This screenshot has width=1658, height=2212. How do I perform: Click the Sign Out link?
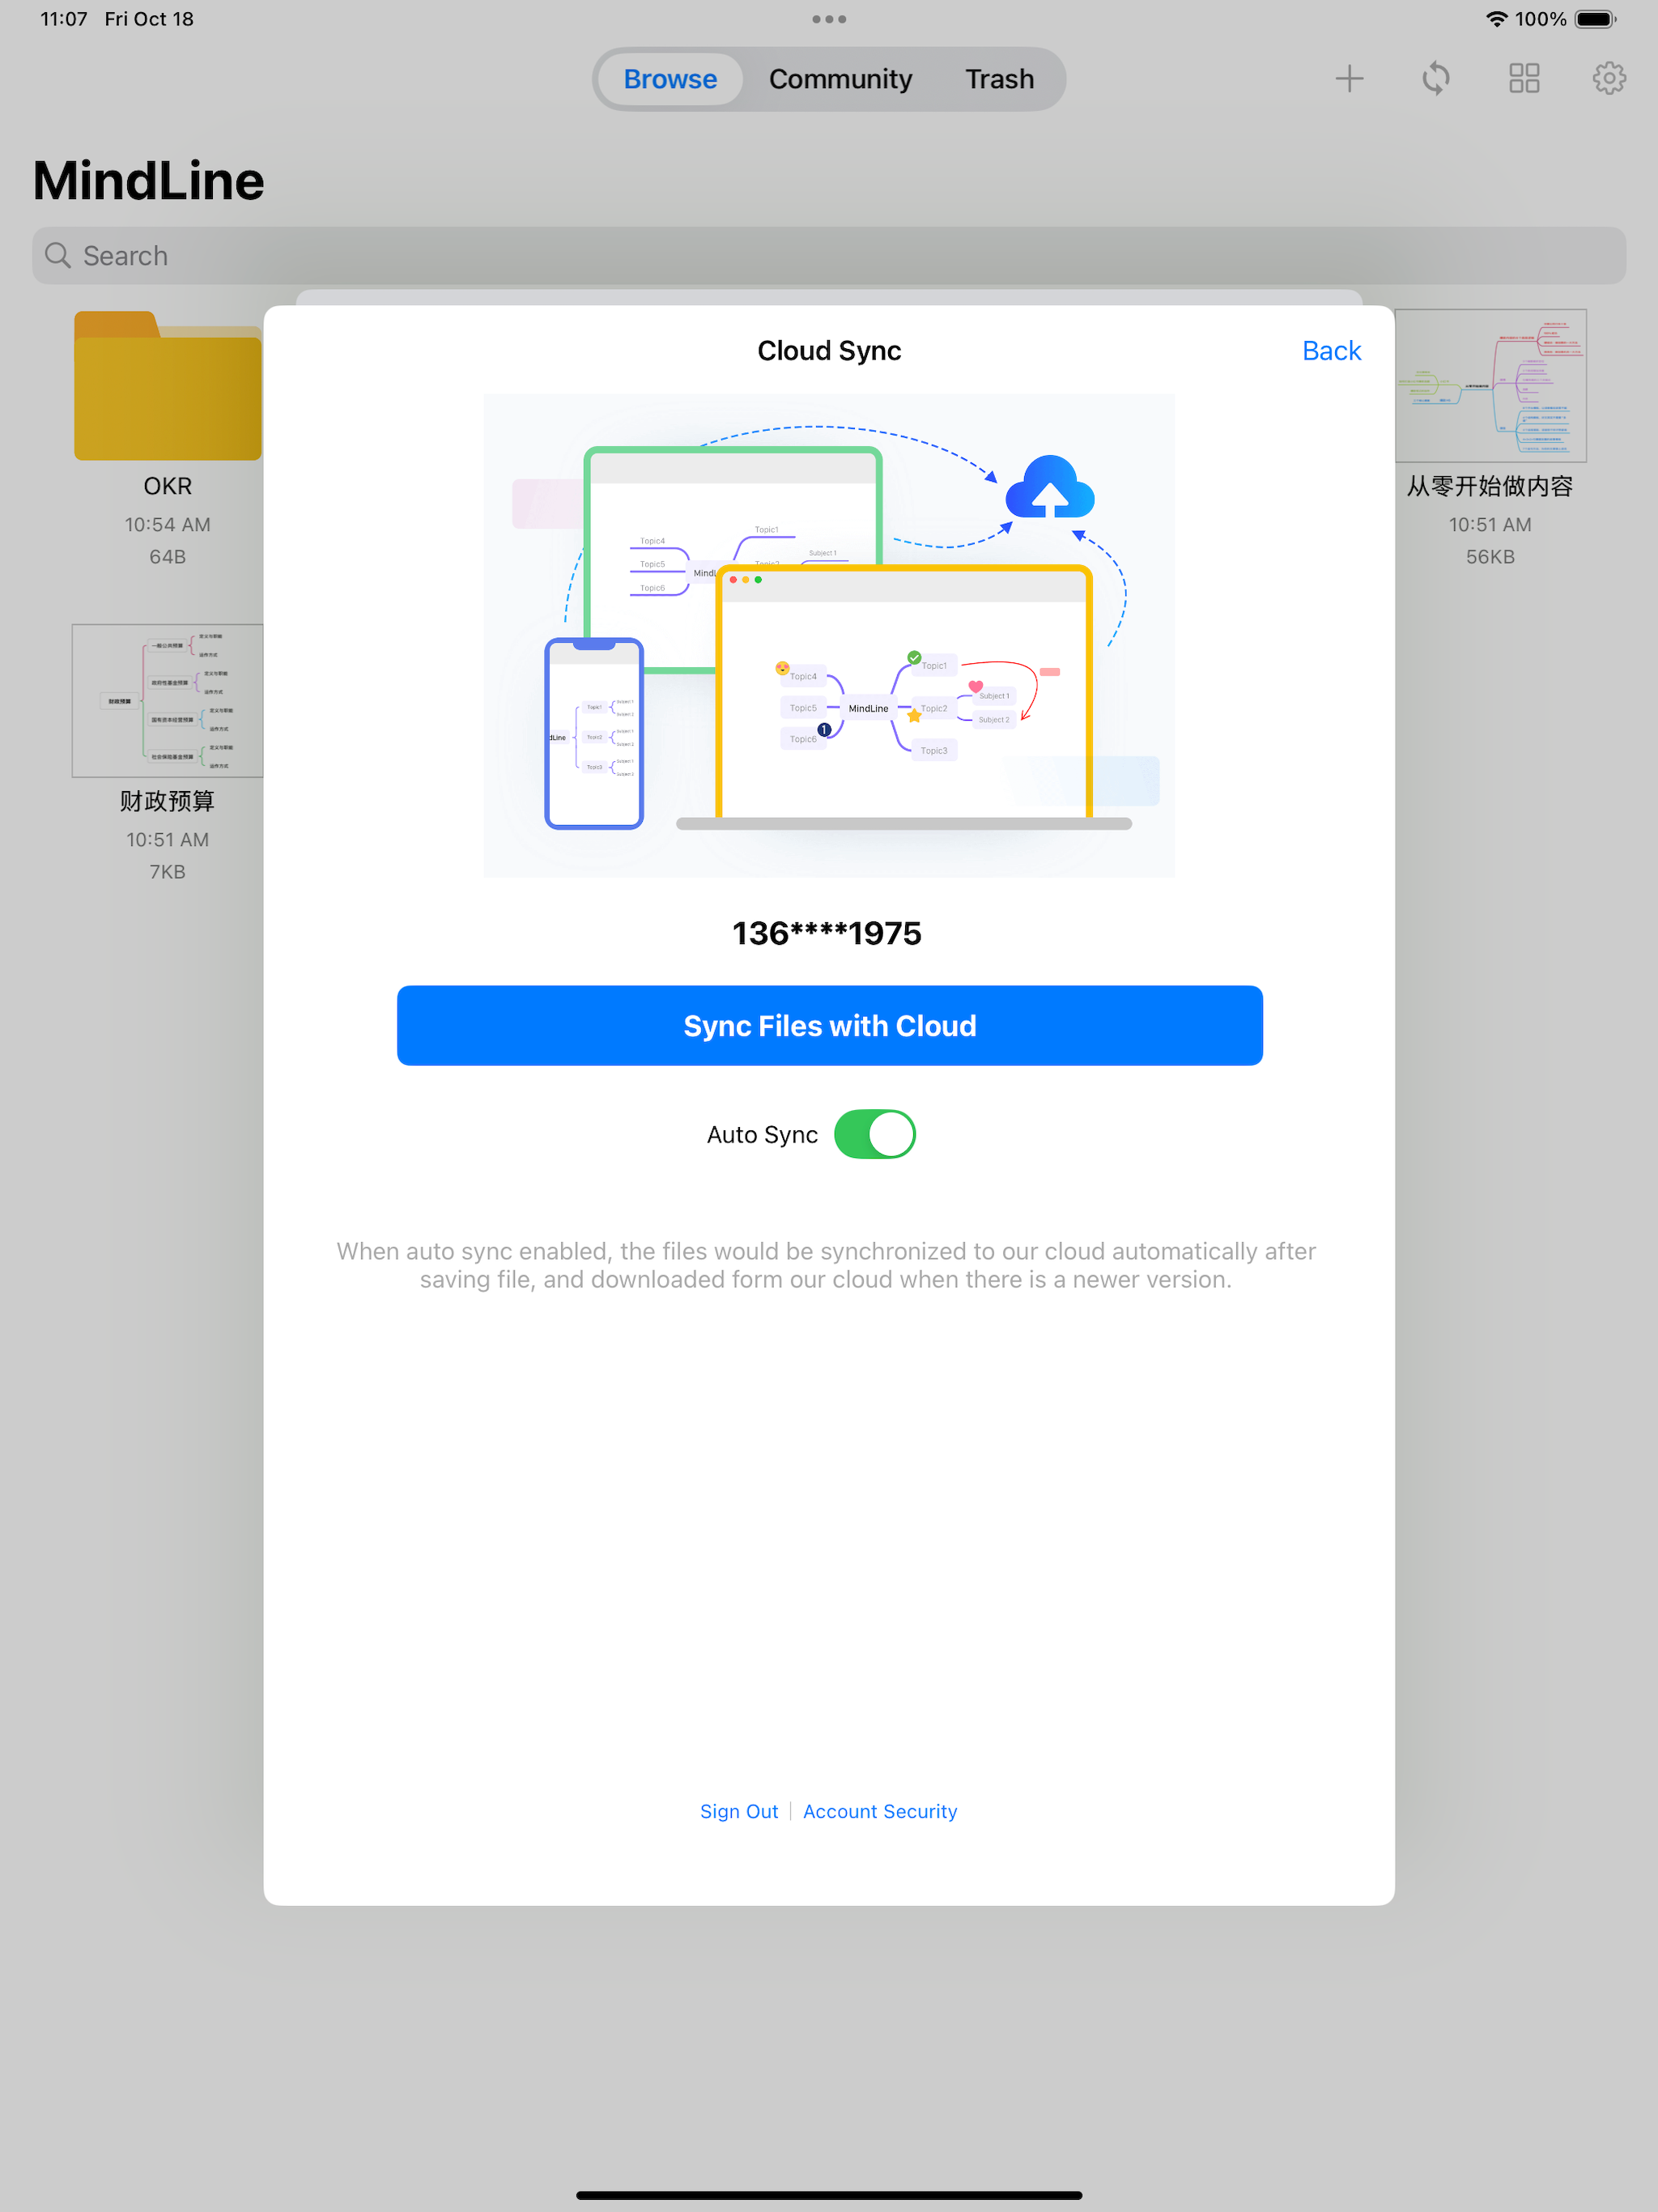coord(738,1811)
